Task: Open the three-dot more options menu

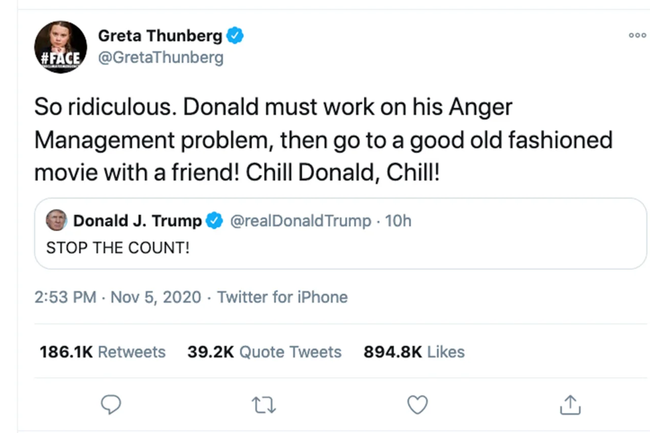Action: [x=637, y=35]
